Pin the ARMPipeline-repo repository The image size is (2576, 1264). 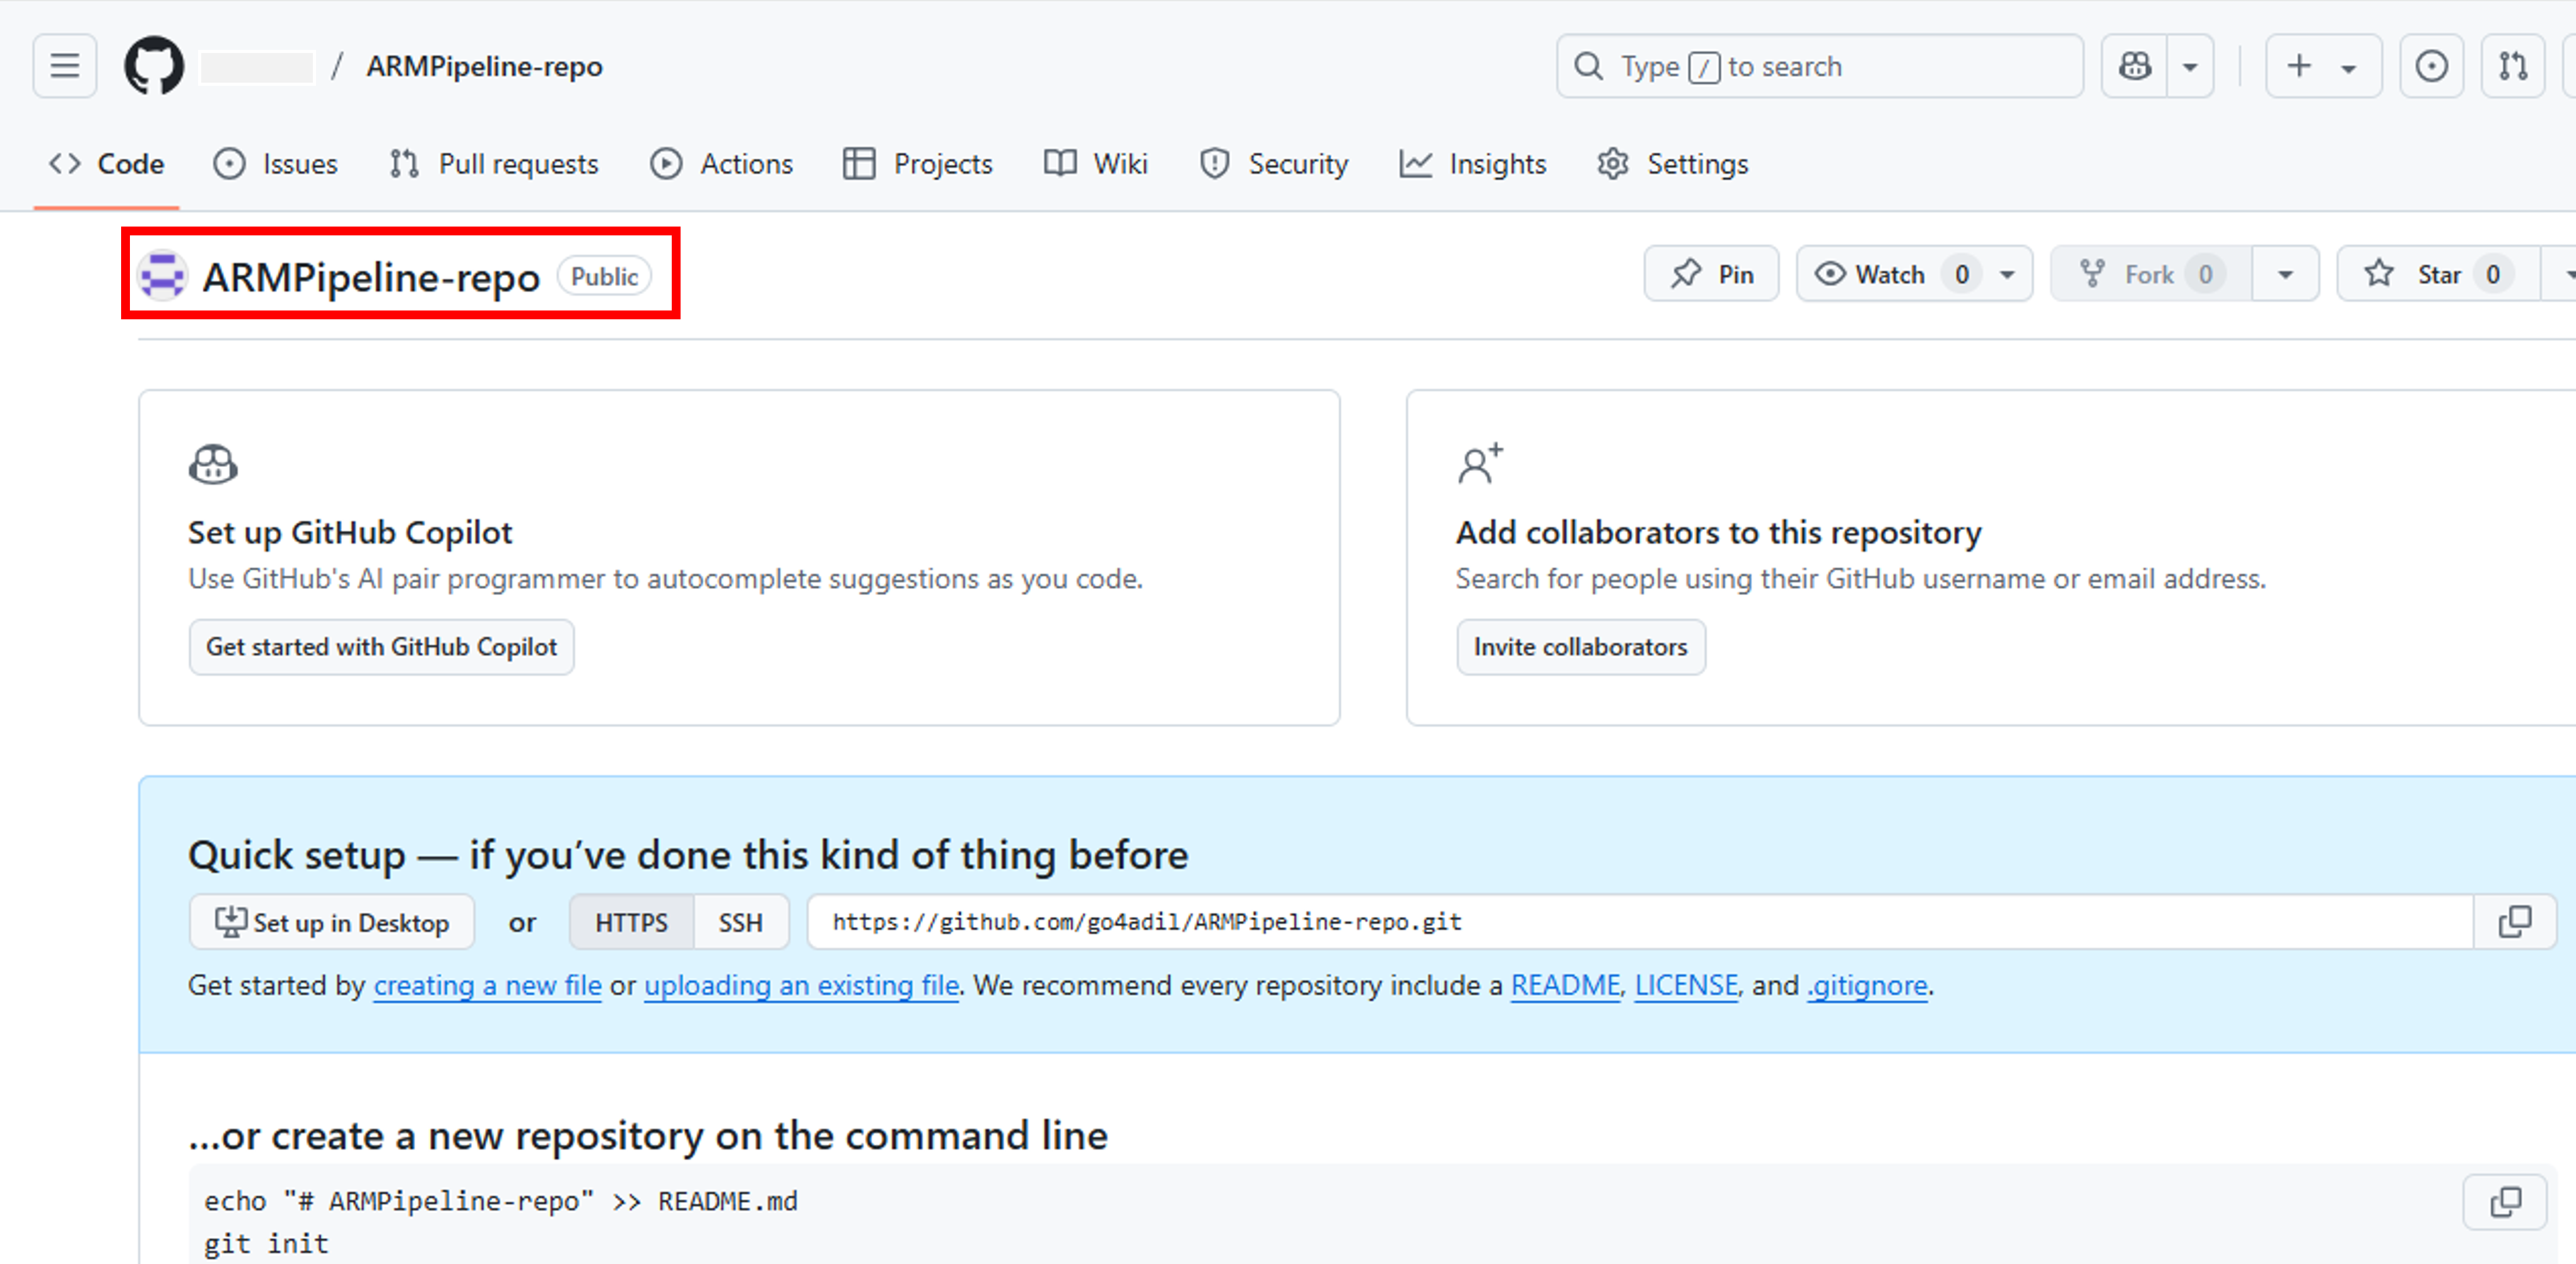pos(1711,273)
